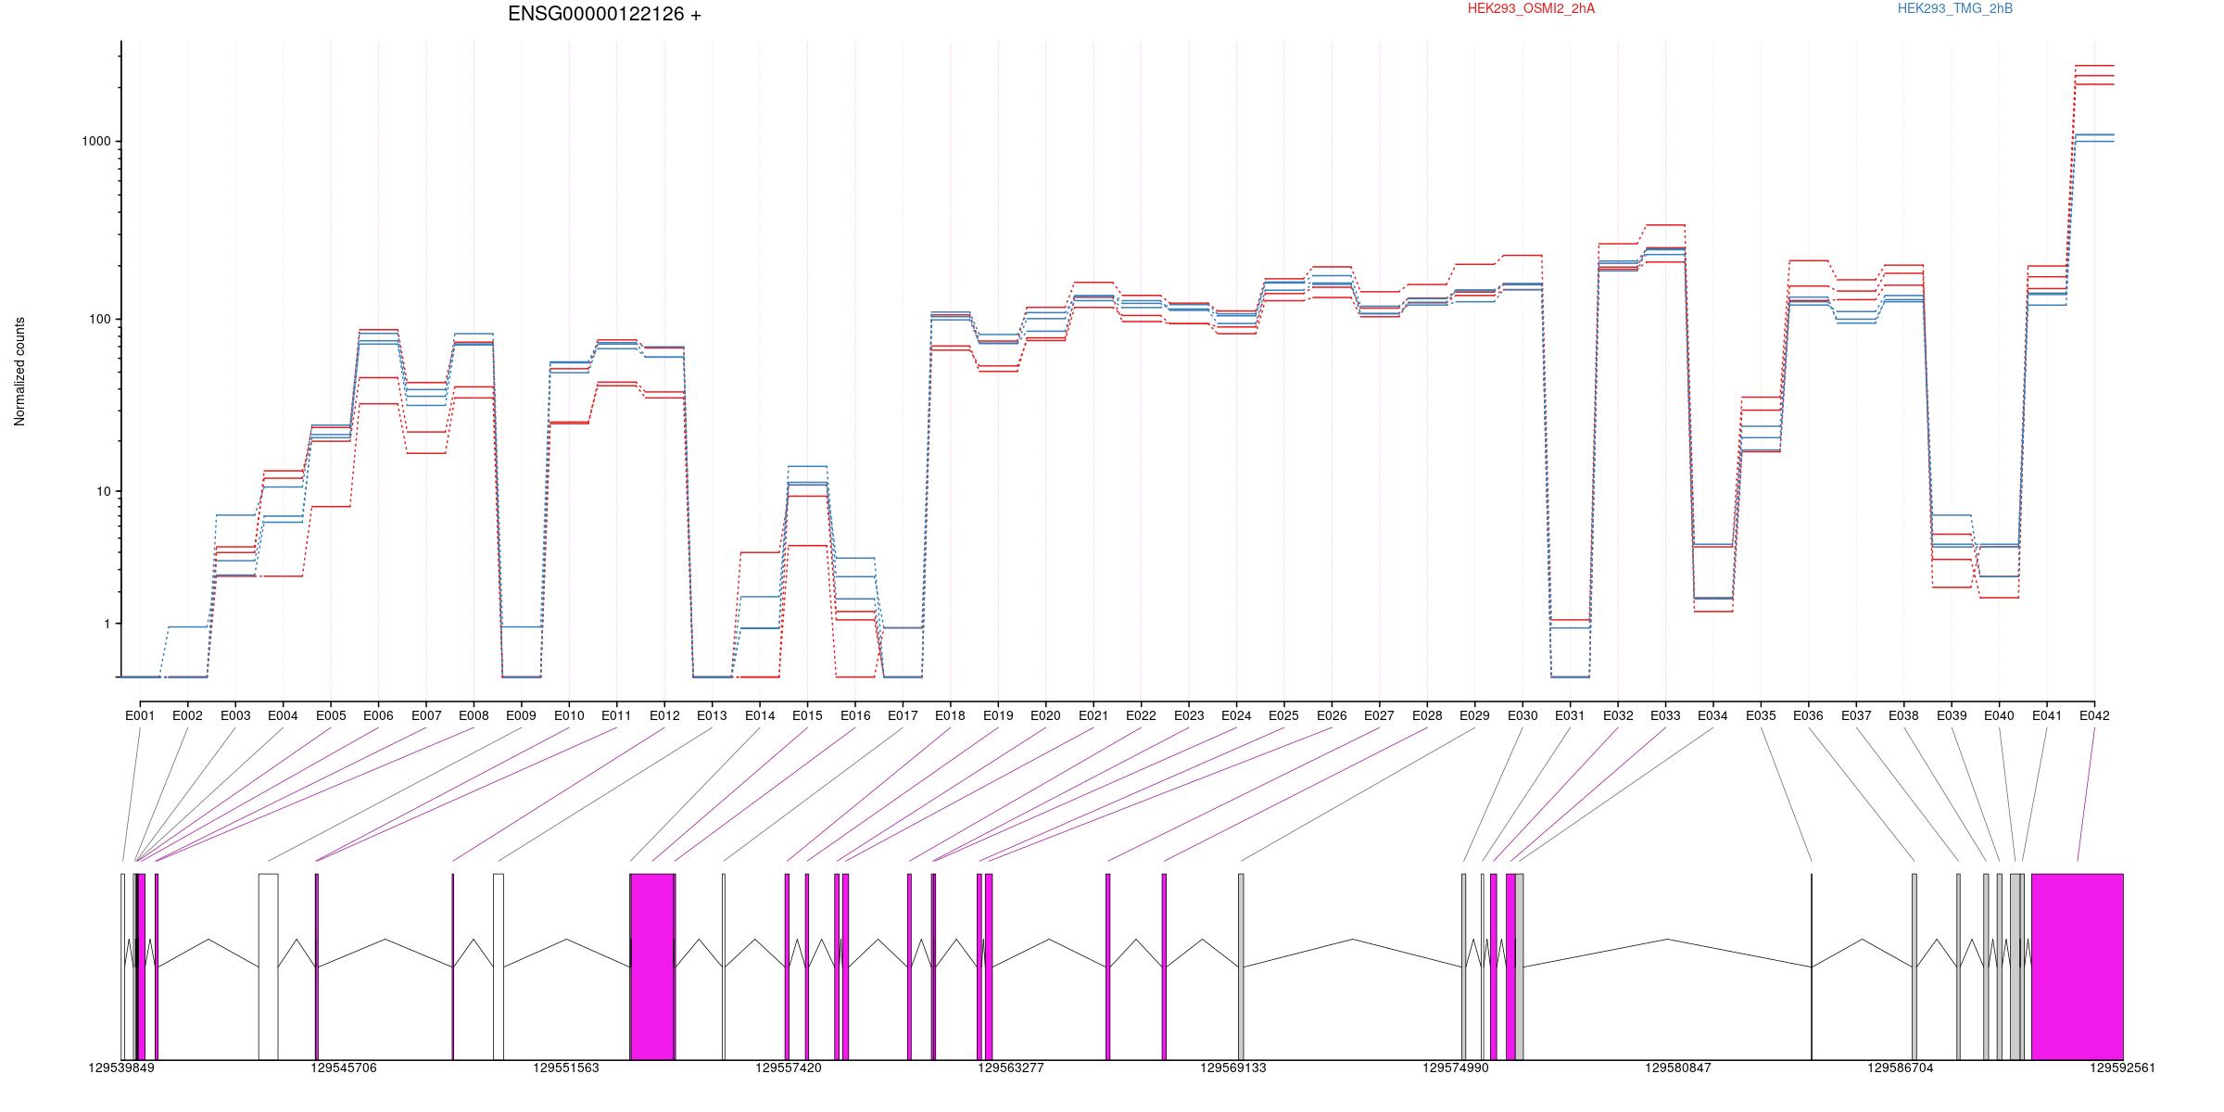Screen dimensions: 2224x1112
Task: Click the y-axis tick label 1
Action: [107, 624]
